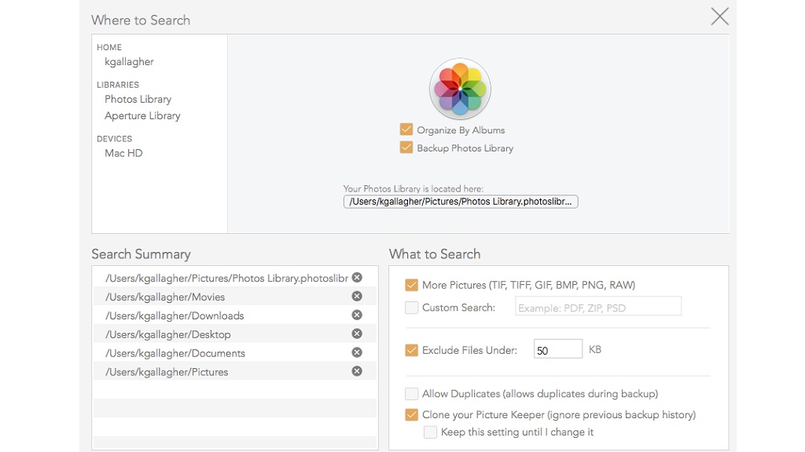The width and height of the screenshot is (805, 452).
Task: Toggle Exclude Files Under checkbox
Action: click(x=411, y=350)
